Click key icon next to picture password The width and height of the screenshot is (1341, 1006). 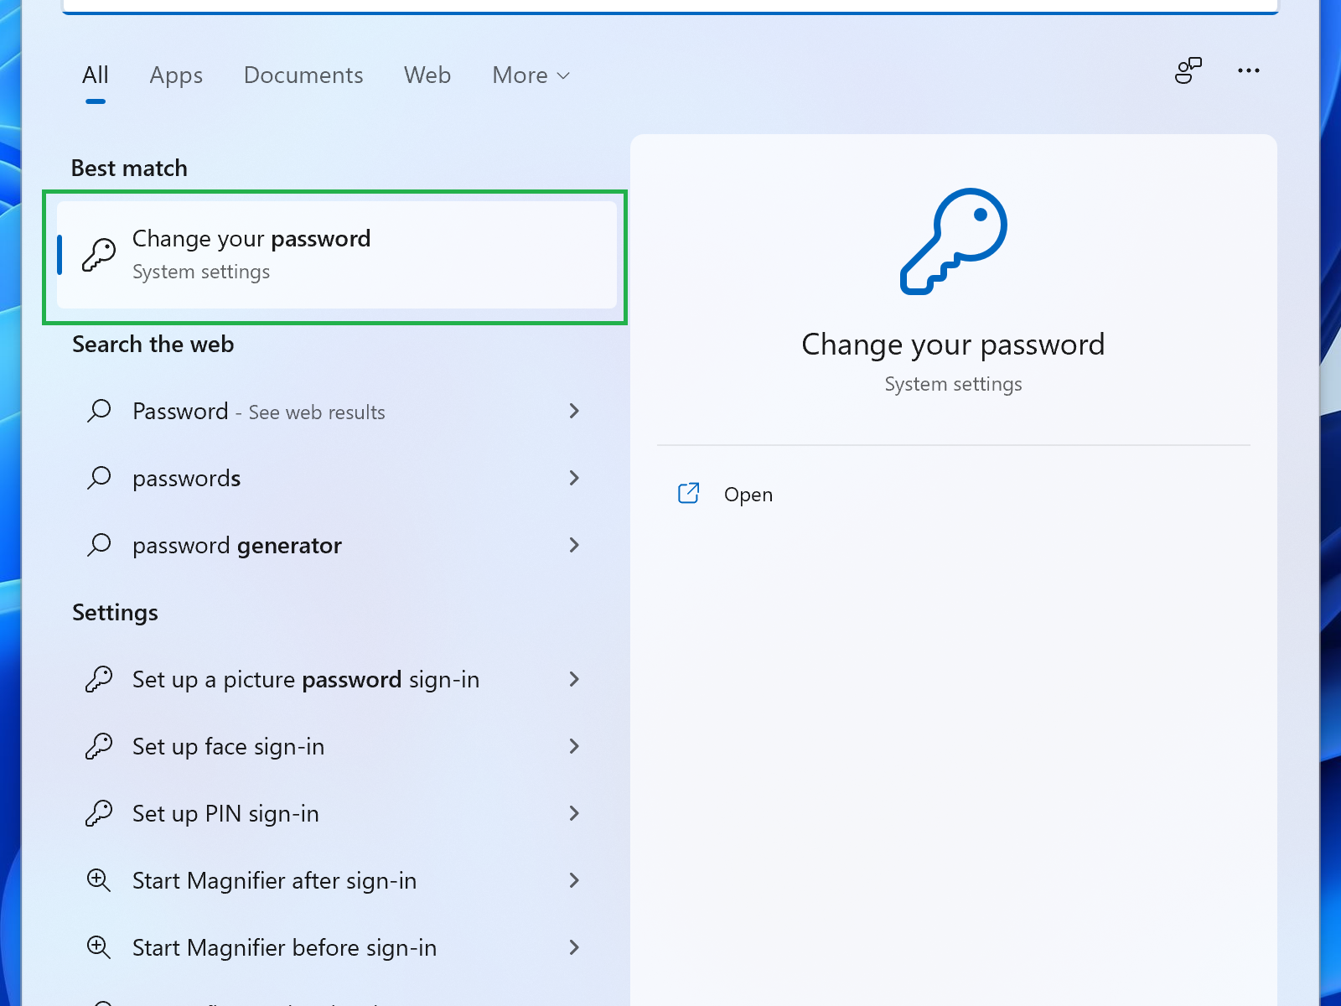pyautogui.click(x=99, y=679)
